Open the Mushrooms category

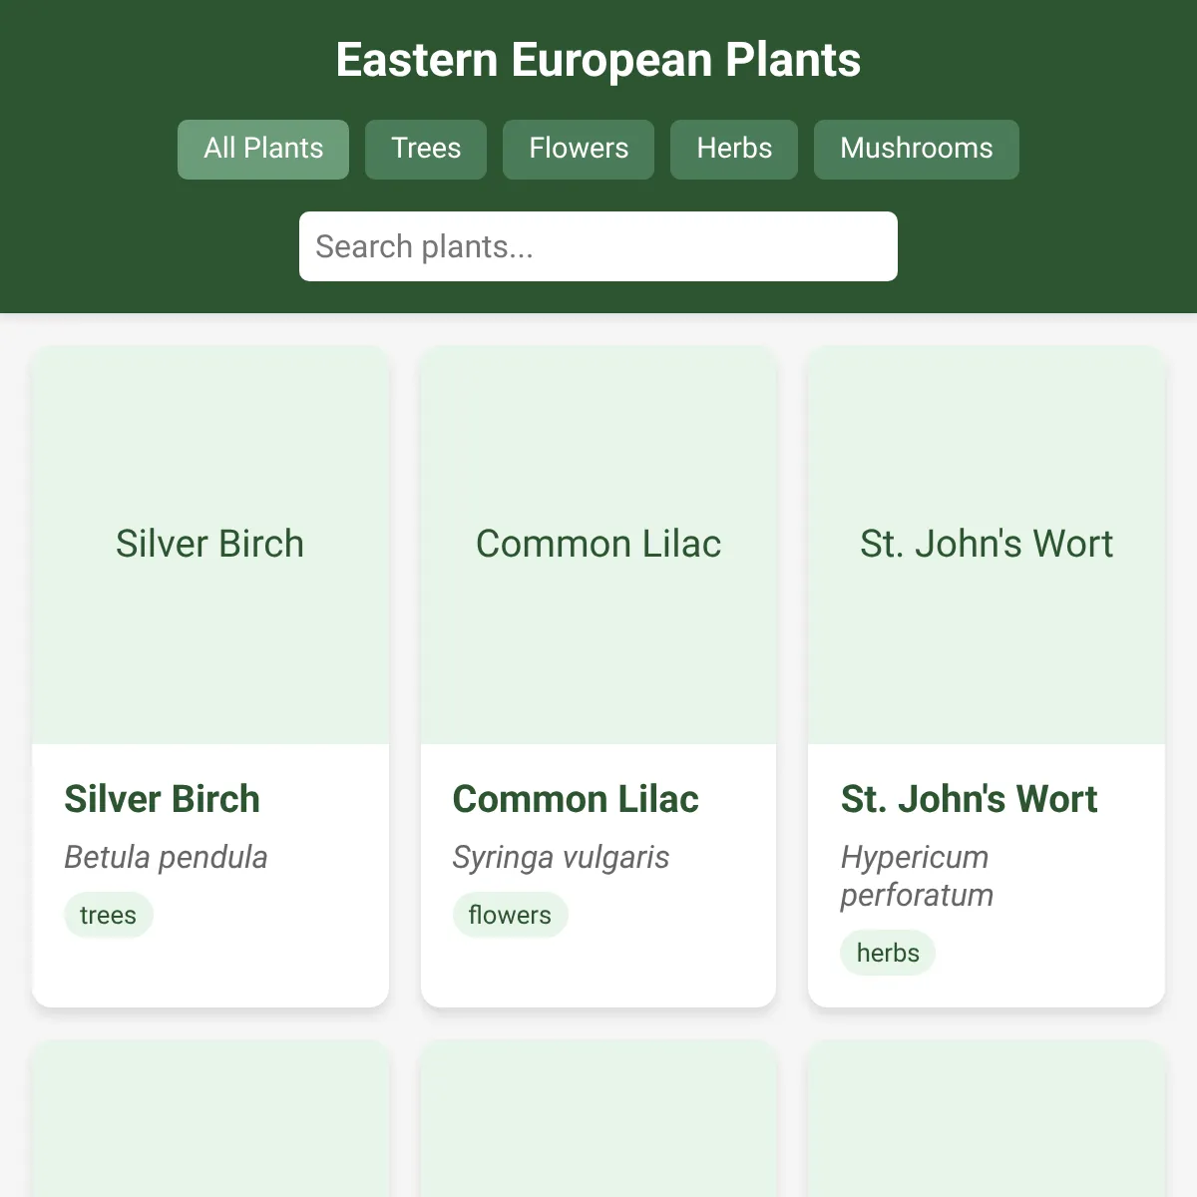pos(917,150)
